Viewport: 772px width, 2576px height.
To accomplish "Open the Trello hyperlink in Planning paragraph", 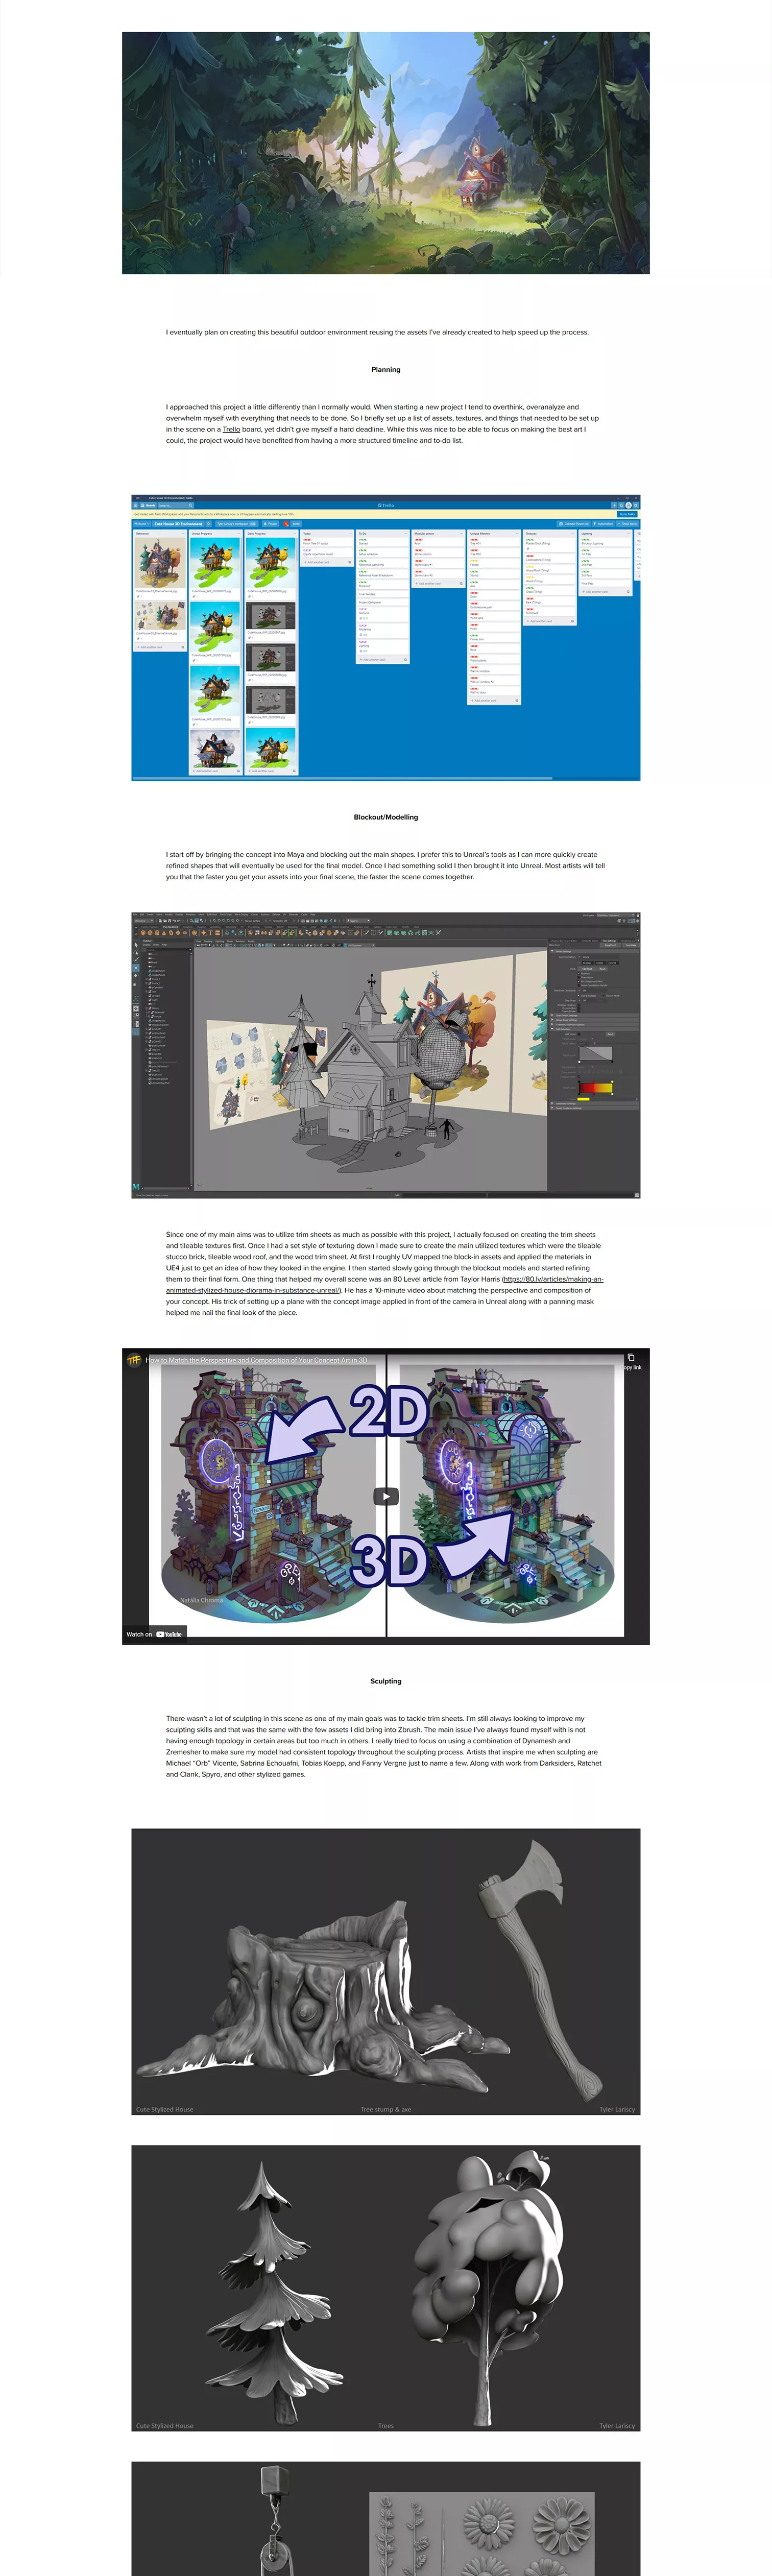I will tap(231, 429).
